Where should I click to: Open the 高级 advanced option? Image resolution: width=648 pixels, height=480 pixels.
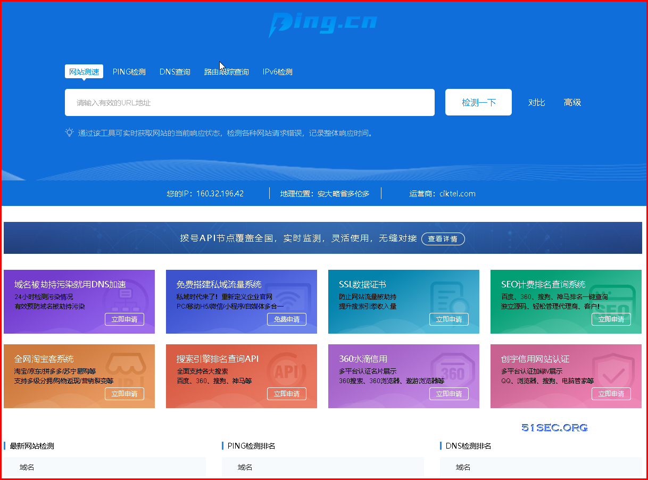[572, 103]
